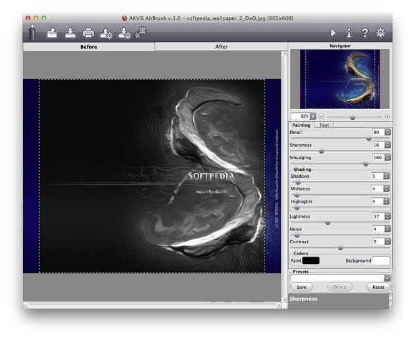Click the Lightness slider handle
Viewport: 415px width, 340px height.
pos(328,223)
